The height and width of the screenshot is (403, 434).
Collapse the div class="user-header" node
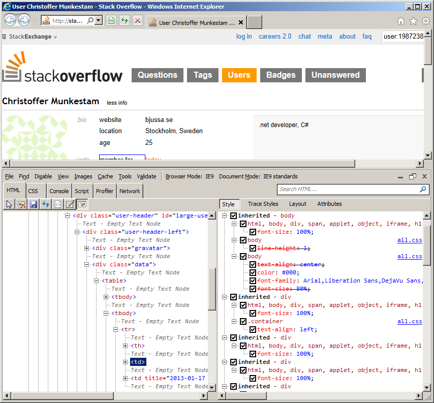(x=67, y=215)
